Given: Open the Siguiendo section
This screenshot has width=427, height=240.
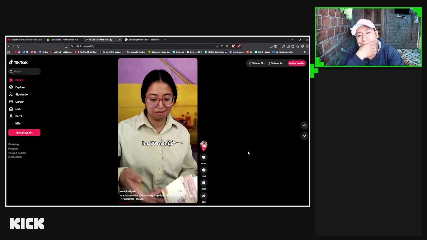Looking at the screenshot, I should tap(18, 94).
